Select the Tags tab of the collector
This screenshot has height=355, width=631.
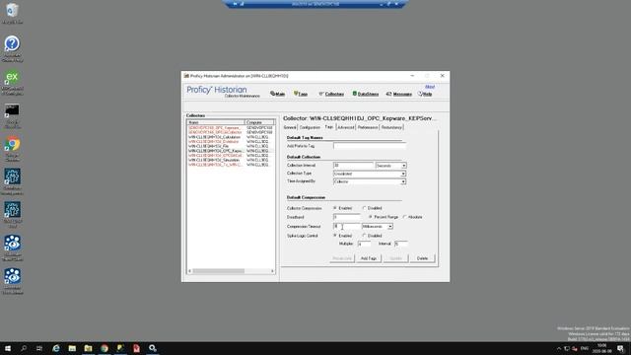(x=328, y=127)
